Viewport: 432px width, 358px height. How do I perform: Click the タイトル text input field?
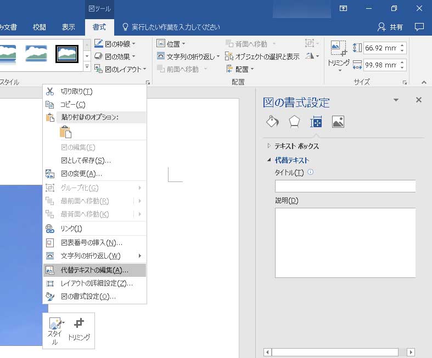pyautogui.click(x=345, y=186)
